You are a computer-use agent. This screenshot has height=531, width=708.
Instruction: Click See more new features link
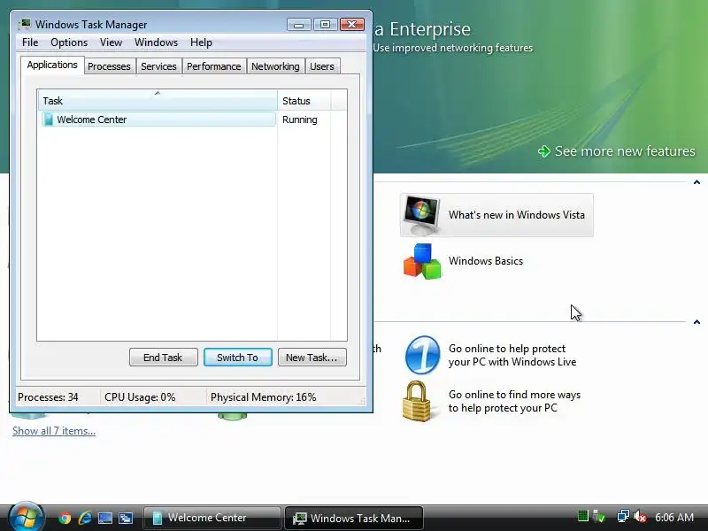click(625, 150)
